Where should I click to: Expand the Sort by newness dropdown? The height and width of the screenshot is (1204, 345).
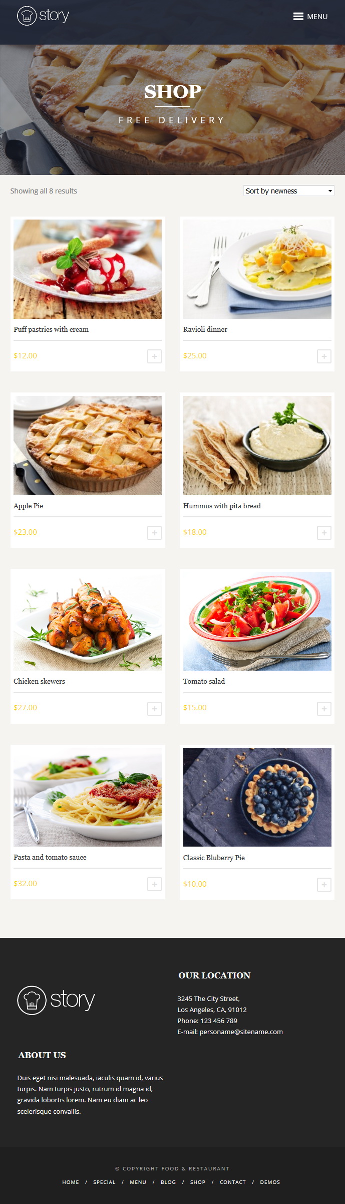click(x=288, y=190)
